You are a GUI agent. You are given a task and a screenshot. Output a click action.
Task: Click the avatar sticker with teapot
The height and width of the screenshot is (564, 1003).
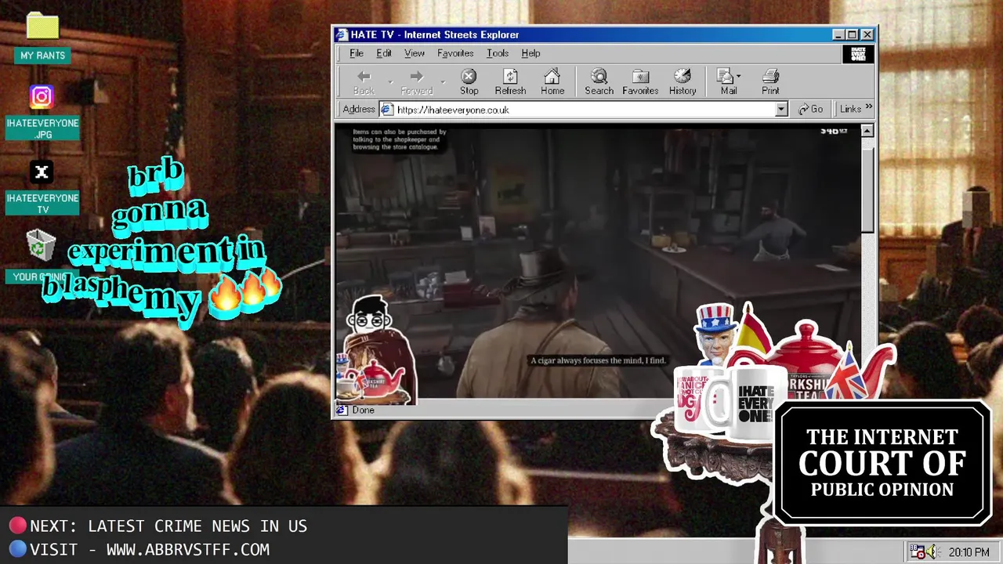(x=378, y=350)
